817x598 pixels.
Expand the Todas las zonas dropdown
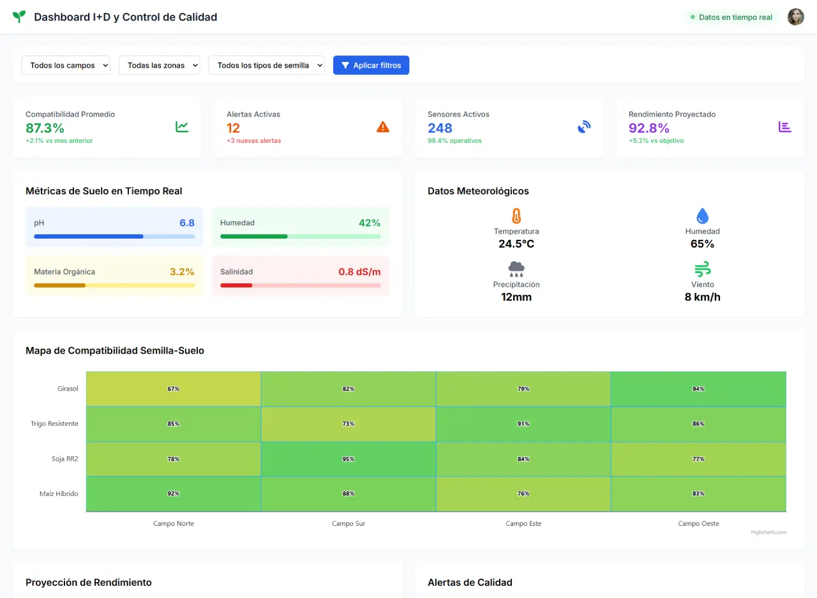pyautogui.click(x=160, y=65)
